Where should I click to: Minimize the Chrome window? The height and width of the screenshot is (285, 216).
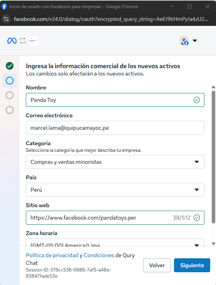(172, 7)
